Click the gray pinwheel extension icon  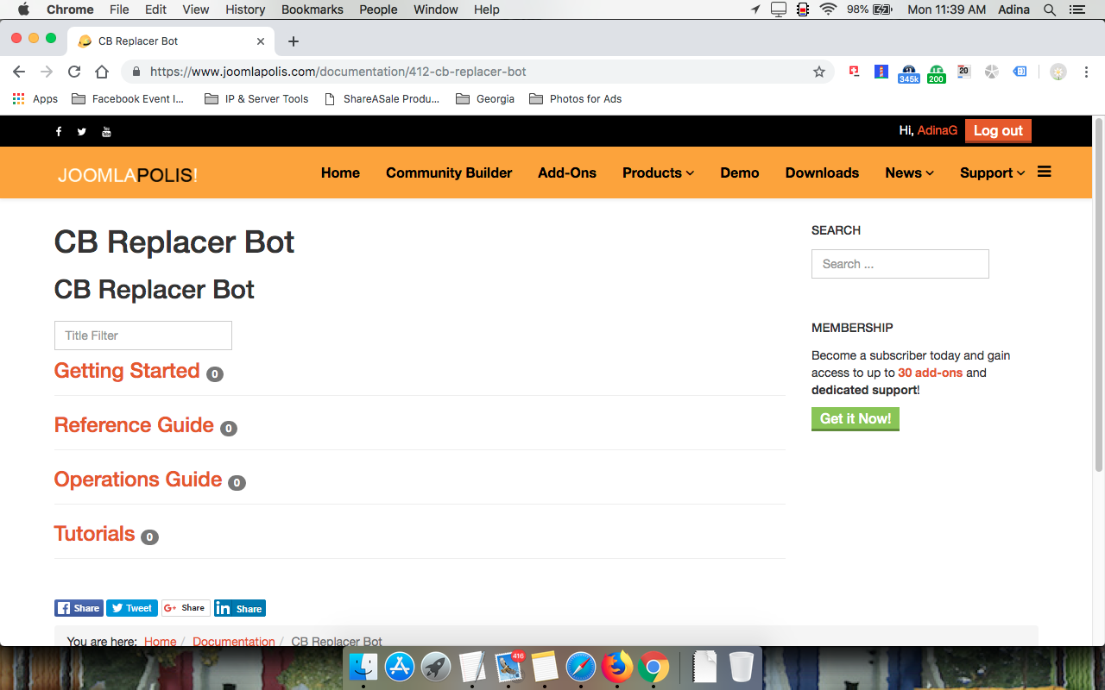991,72
